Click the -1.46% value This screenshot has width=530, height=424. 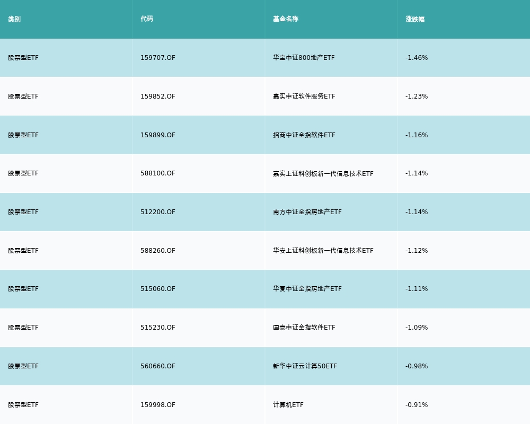417,58
